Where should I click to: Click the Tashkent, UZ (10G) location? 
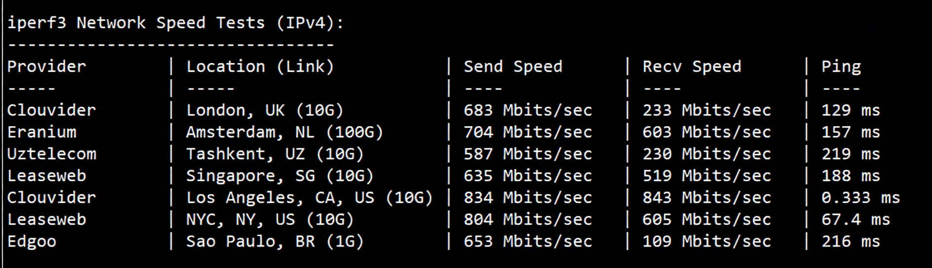(274, 154)
